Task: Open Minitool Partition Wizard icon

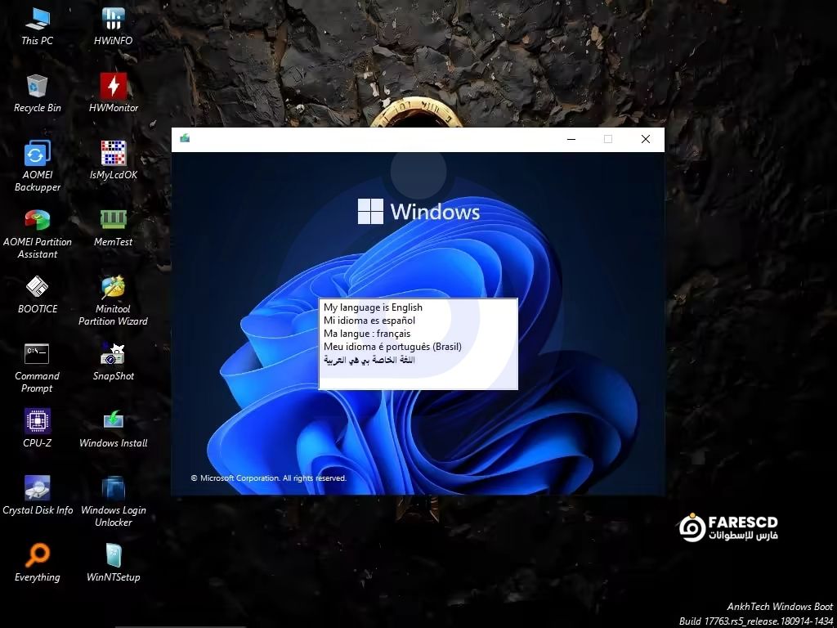Action: [x=113, y=287]
